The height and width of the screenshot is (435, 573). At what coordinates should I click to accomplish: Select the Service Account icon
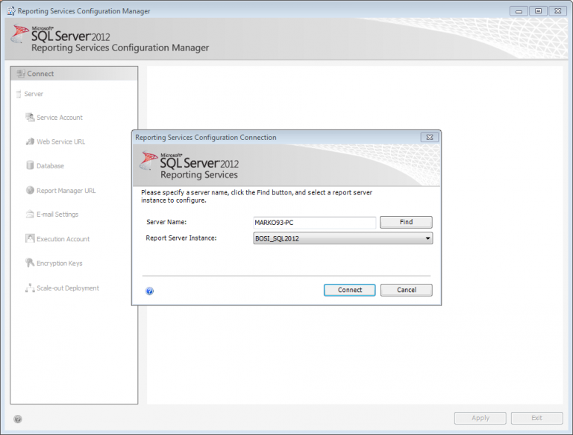pos(30,117)
